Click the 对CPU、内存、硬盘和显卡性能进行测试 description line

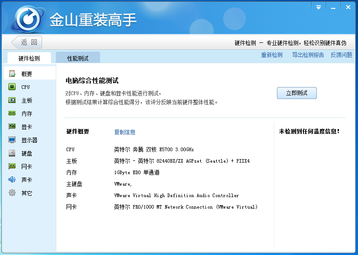[x=113, y=93]
